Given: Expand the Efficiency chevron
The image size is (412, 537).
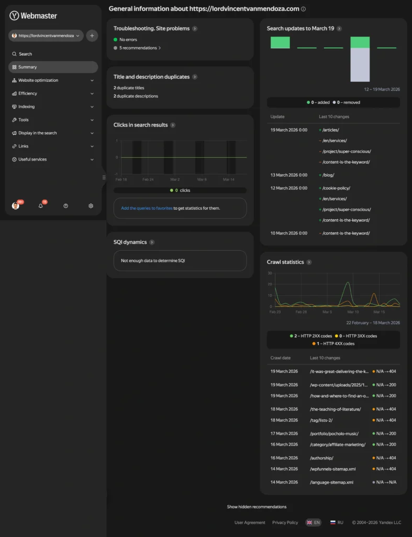Looking at the screenshot, I should [x=92, y=93].
